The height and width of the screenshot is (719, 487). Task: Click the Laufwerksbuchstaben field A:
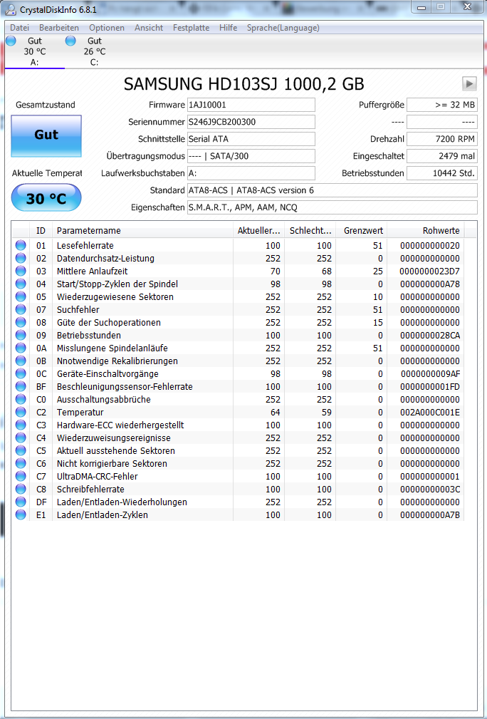coord(251,173)
